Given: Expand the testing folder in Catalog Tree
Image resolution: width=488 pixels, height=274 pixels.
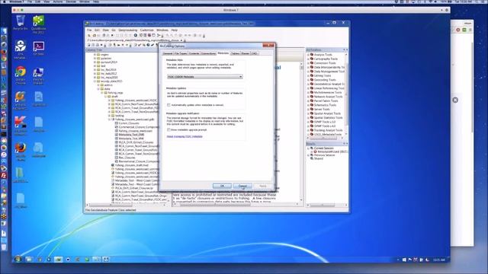Looking at the screenshot, I should coord(109,116).
